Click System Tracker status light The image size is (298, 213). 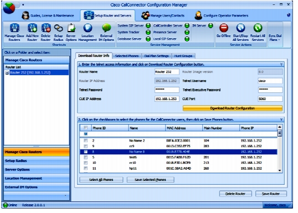148,32
